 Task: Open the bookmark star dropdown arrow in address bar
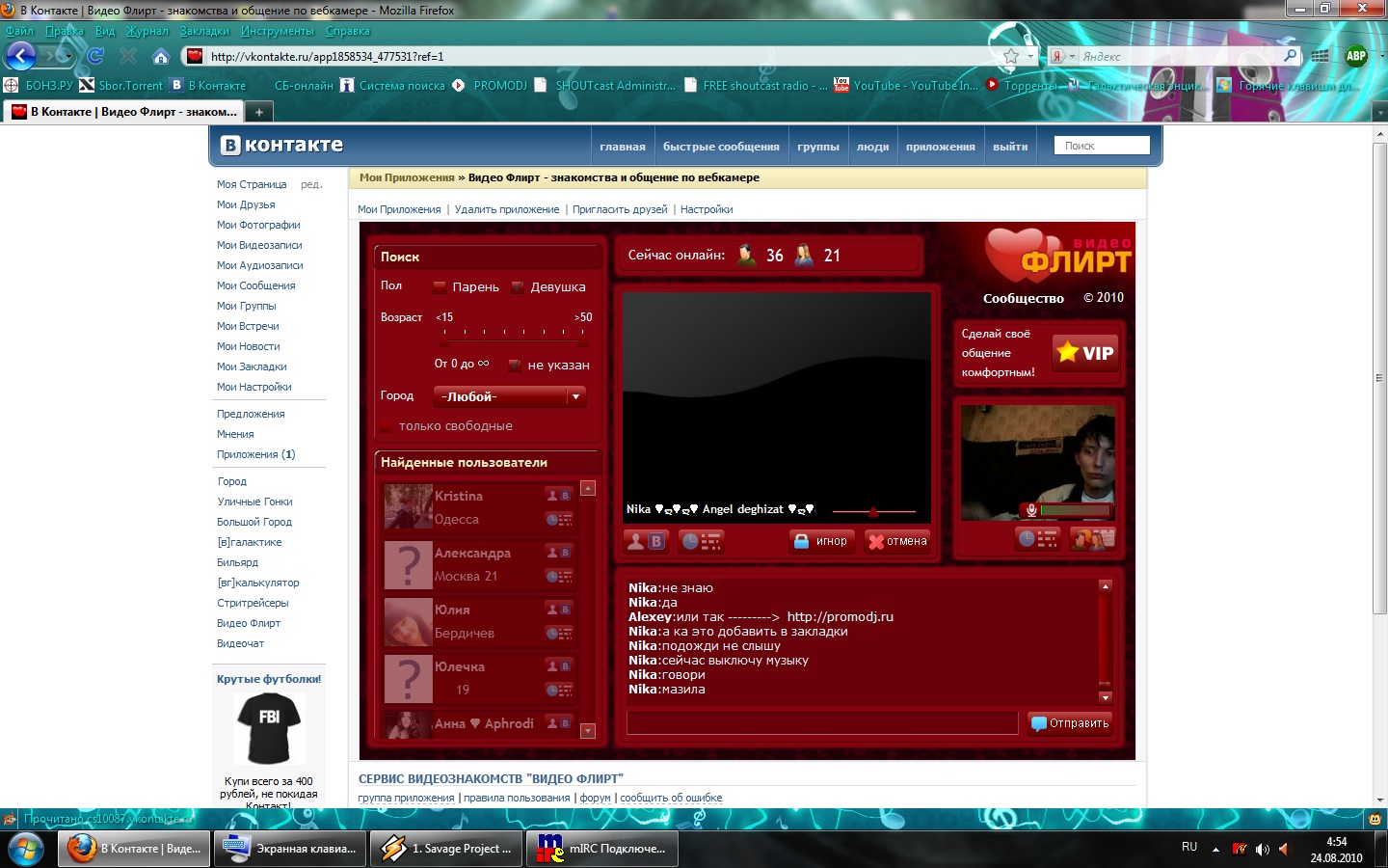coord(1030,57)
